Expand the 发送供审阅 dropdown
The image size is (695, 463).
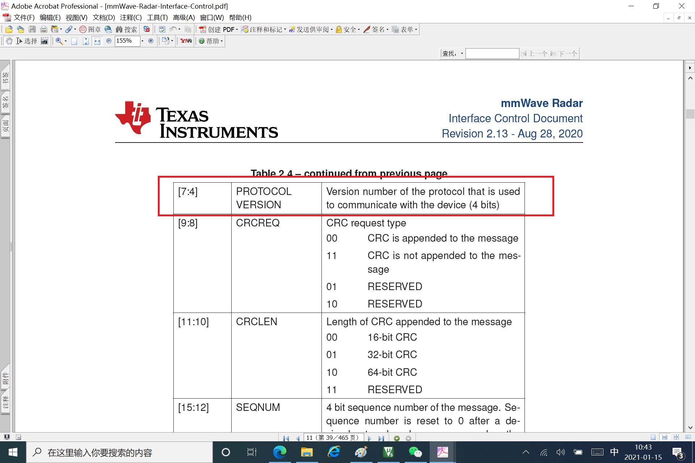pyautogui.click(x=332, y=29)
